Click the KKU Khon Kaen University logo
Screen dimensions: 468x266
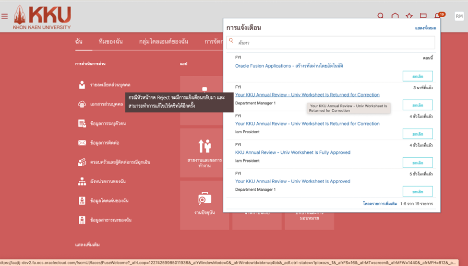coord(42,17)
